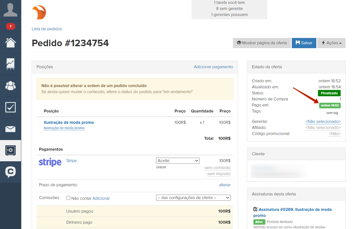Screen dimensions: 353x229
Task: Open the tasks checkmark sidebar icon
Action: click(11, 107)
